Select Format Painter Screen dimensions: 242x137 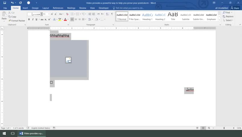coord(17,21)
